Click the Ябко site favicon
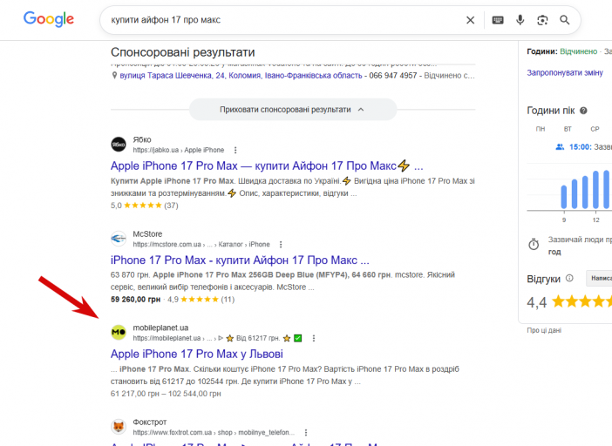The image size is (612, 446). point(119,145)
